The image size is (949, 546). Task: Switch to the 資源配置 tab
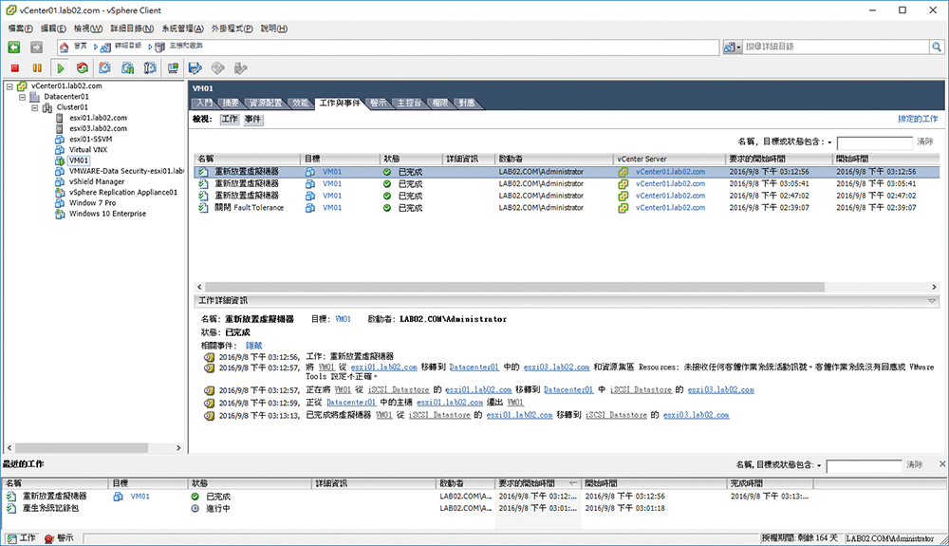pos(266,104)
